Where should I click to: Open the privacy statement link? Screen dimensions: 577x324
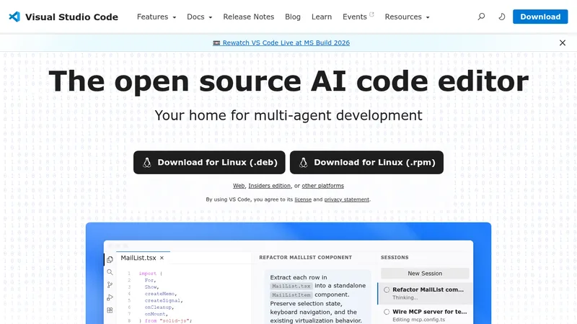[347, 199]
